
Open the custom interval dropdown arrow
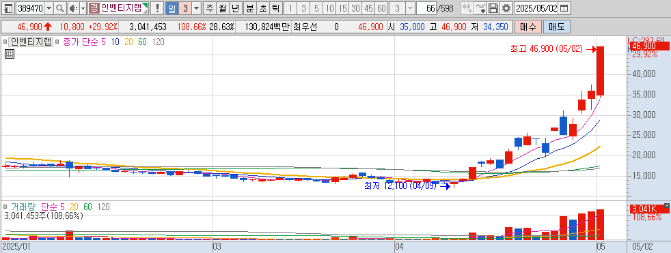coord(410,8)
